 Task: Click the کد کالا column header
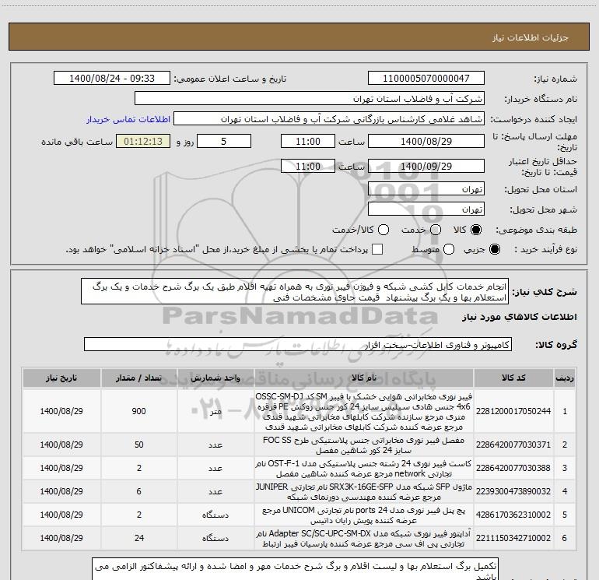(513, 378)
